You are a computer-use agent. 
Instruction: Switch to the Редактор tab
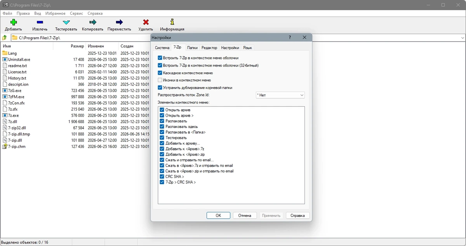pyautogui.click(x=209, y=48)
